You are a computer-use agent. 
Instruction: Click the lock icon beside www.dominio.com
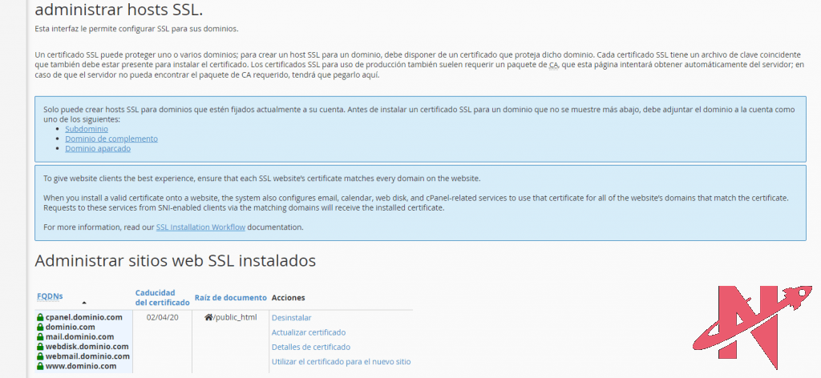point(40,365)
